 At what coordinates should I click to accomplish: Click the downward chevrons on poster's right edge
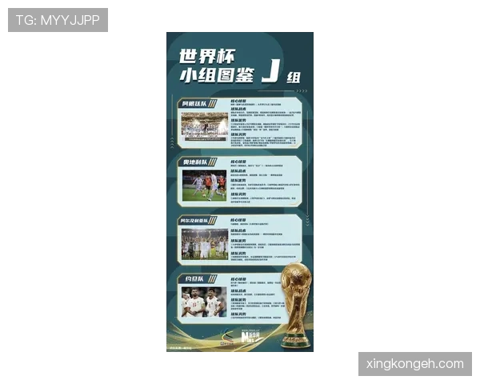click(x=307, y=221)
